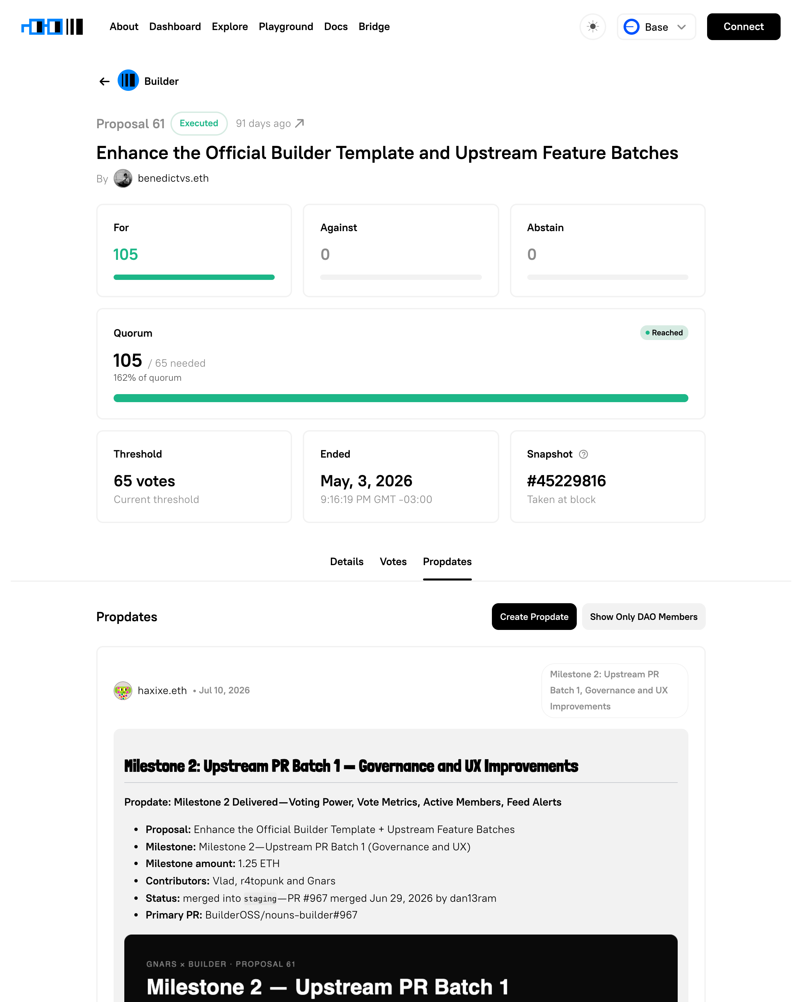This screenshot has height=1002, width=802.
Task: Click the green quorum progress bar
Action: 401,398
